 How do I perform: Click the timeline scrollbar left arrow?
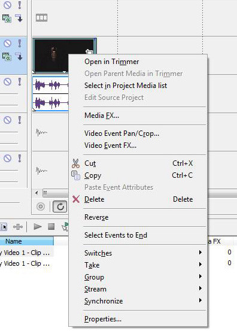(x=37, y=193)
